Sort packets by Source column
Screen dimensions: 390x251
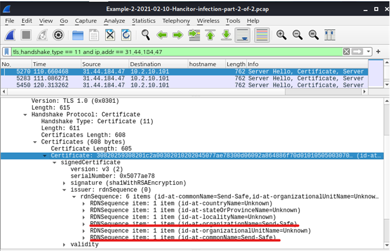(x=105, y=64)
